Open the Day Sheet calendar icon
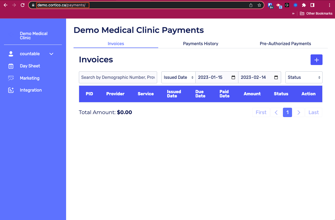The width and height of the screenshot is (335, 220). coord(11,66)
